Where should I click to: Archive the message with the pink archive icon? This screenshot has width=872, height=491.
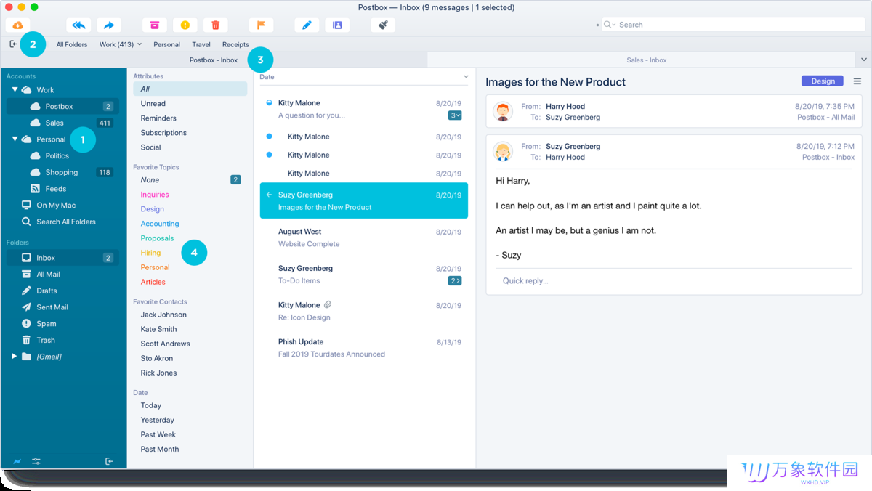coord(155,25)
